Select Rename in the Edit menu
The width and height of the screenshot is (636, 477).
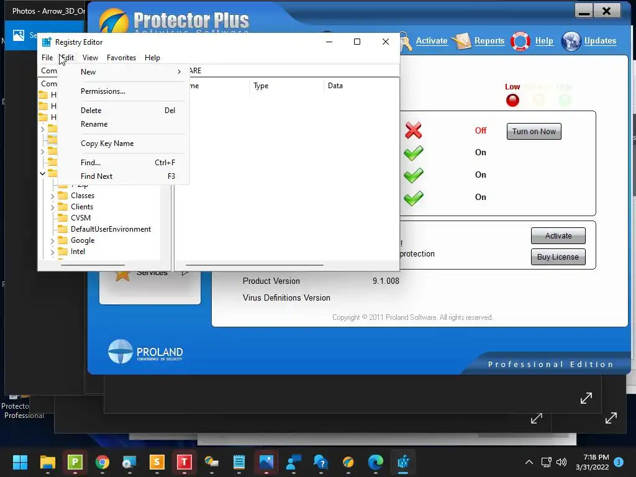tap(124, 124)
